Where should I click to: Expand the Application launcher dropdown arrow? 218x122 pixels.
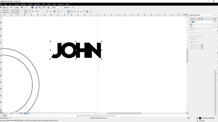click(x=46, y=7)
